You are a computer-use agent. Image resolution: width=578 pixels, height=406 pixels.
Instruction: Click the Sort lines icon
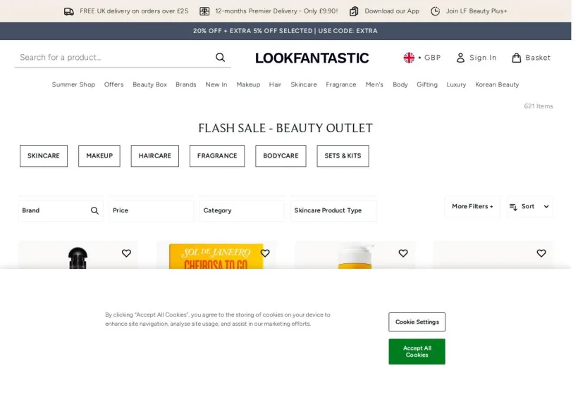pos(513,207)
